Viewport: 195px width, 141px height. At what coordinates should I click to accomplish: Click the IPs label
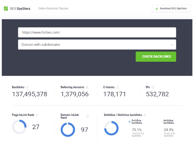point(148,87)
